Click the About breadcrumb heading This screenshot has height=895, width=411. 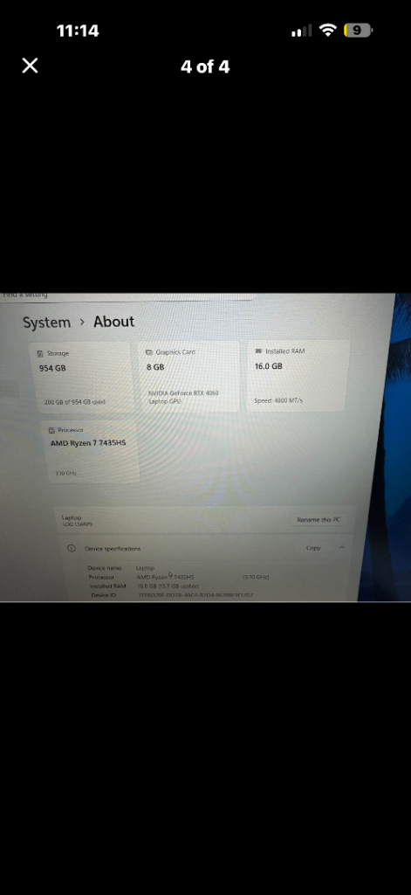(x=114, y=322)
